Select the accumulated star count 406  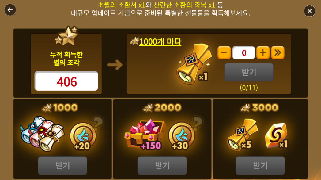point(66,81)
